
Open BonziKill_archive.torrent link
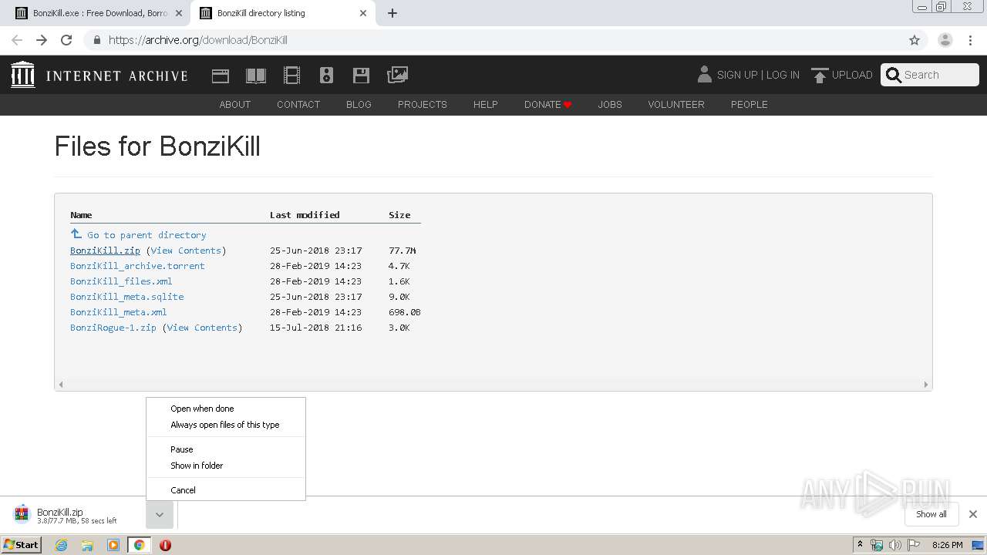(x=137, y=266)
